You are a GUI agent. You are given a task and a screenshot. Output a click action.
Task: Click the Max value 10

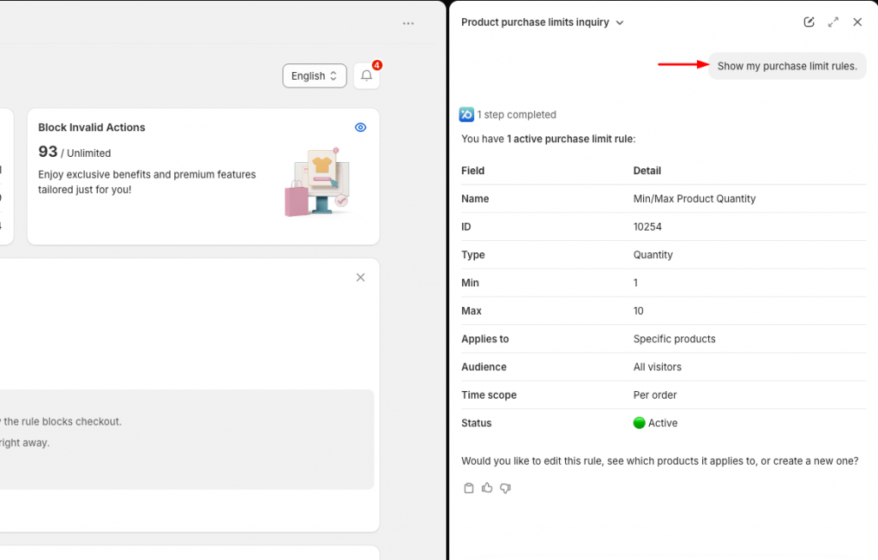point(638,310)
